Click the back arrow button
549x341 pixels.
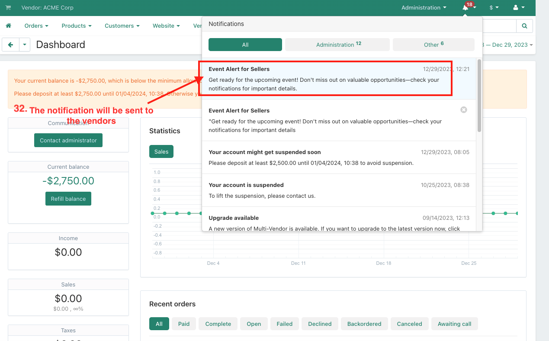11,45
